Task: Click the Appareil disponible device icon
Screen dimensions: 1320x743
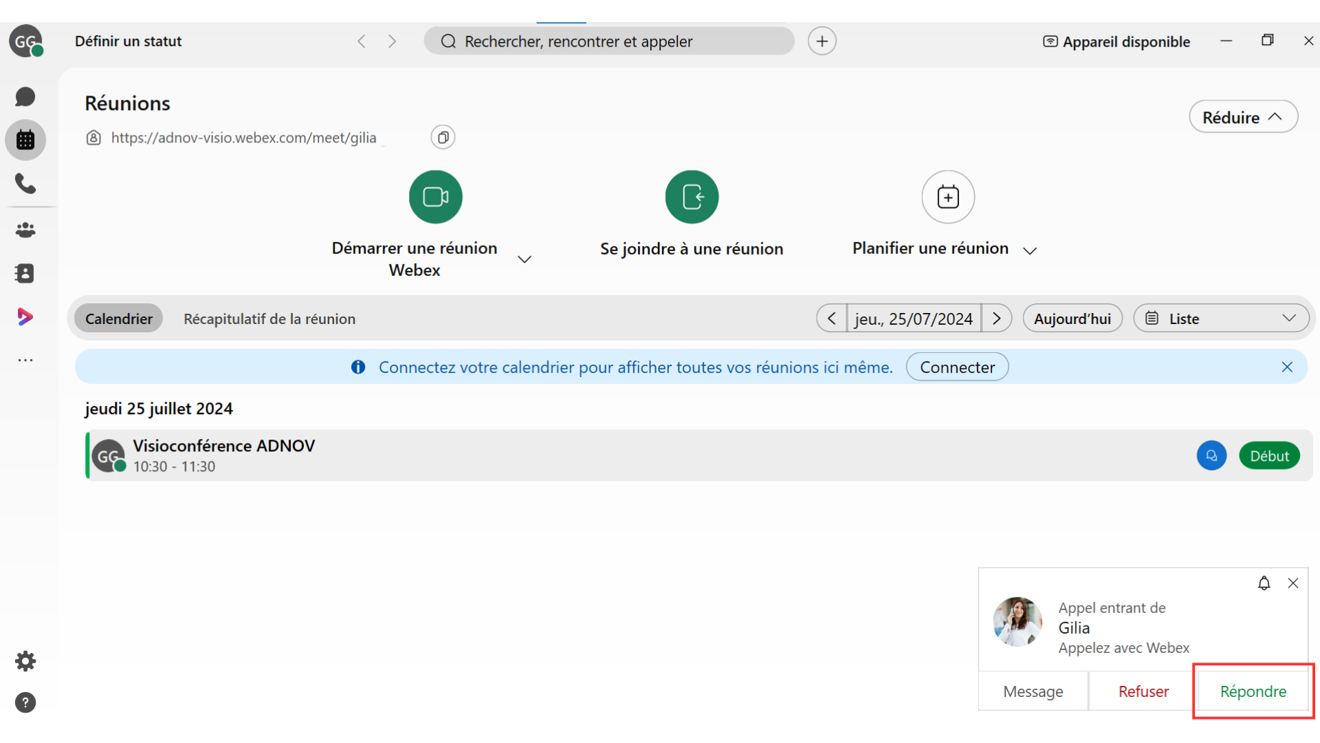Action: pos(1050,41)
